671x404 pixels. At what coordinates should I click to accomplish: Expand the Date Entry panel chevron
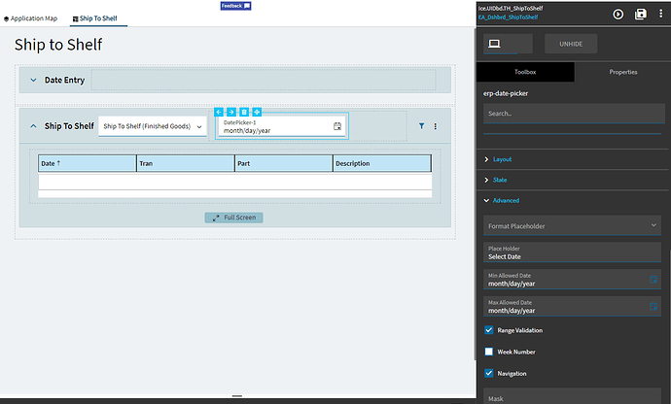click(33, 80)
